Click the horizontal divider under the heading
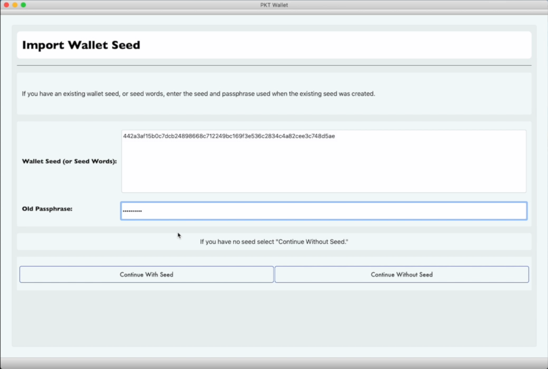Screen dimensions: 548x369 pos(274,65)
